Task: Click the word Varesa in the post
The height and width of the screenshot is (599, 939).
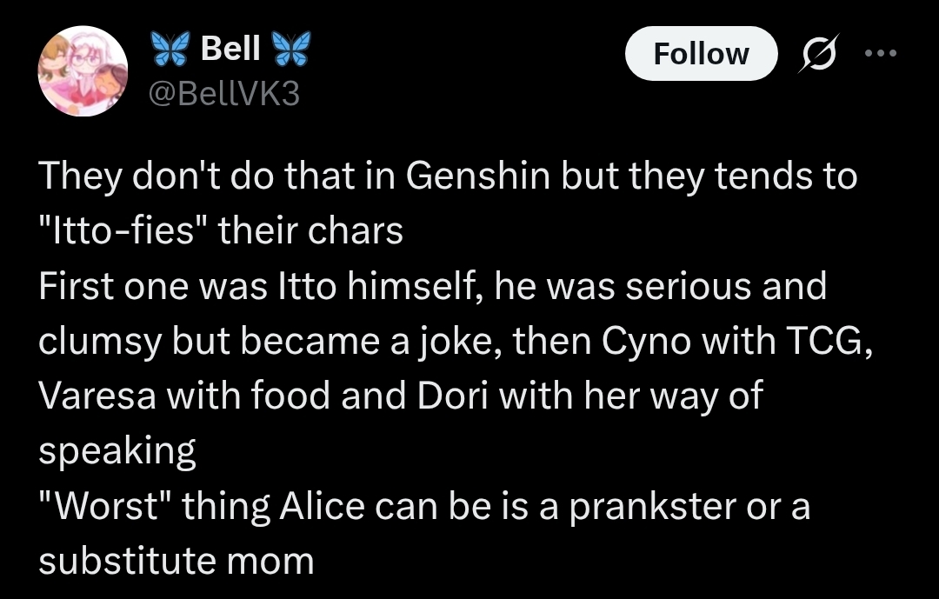Action: tap(97, 396)
